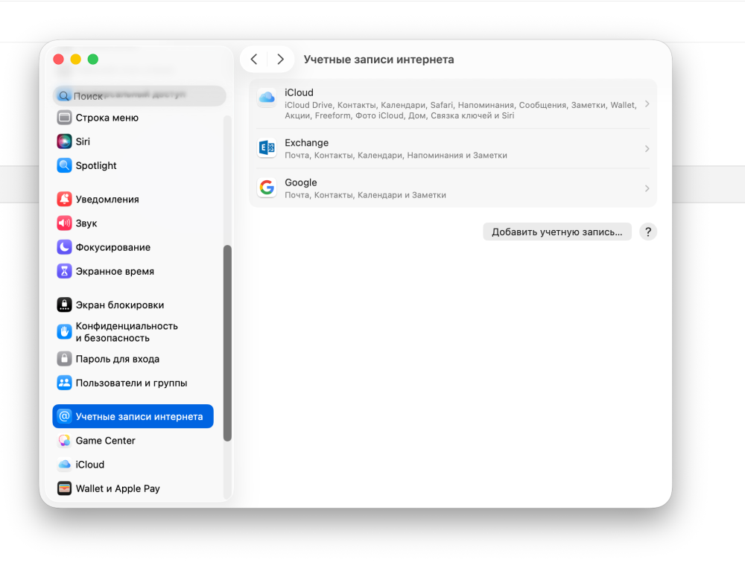745x577 pixels.
Task: Click the iCloud account icon in list
Action: (267, 98)
